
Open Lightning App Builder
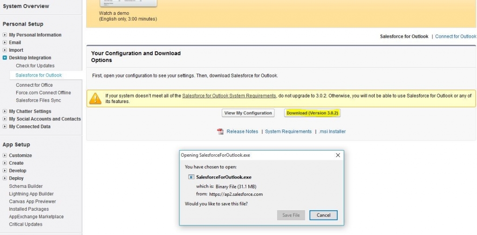[31, 194]
